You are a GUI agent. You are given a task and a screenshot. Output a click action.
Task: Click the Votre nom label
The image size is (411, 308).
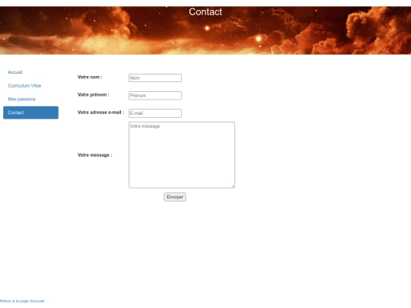pos(90,77)
